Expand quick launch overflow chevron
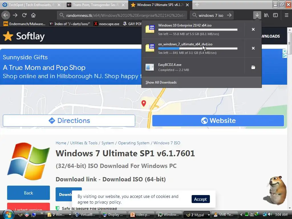292x219 pixels. [x=42, y=213]
